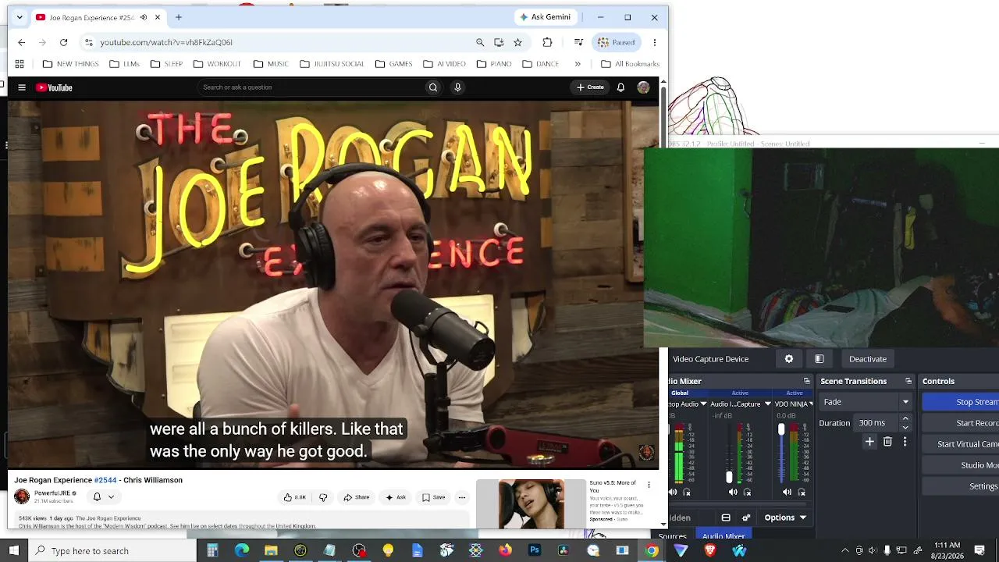
Task: Click the Stop Streaming button in OBS
Action: 961,402
